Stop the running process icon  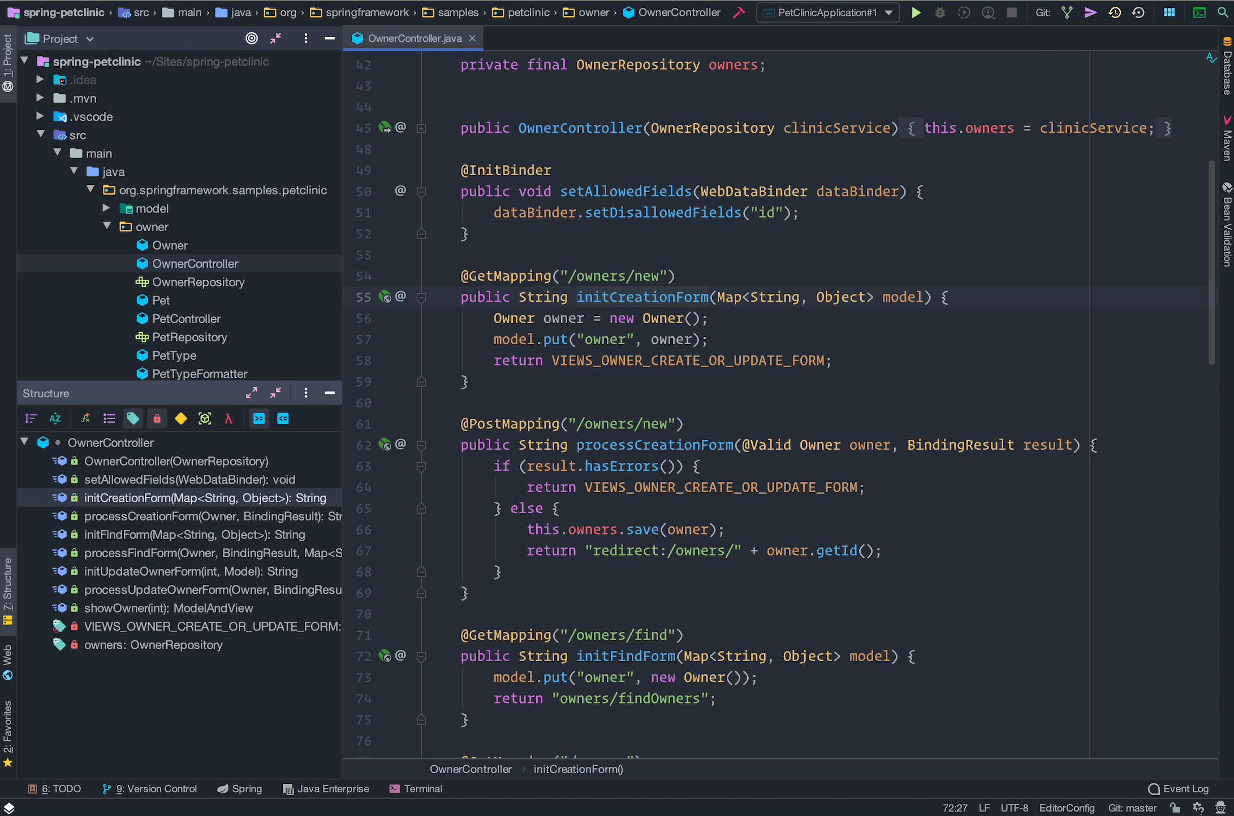pos(1012,12)
